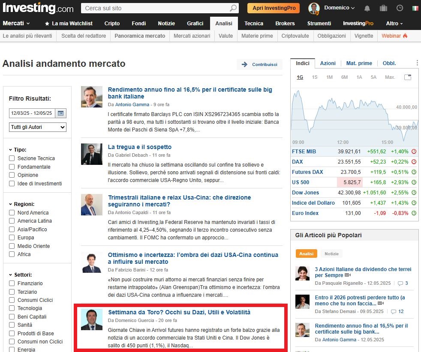Click the Contribuisci button
Viewport: 421px width, 352px height.
click(x=260, y=64)
